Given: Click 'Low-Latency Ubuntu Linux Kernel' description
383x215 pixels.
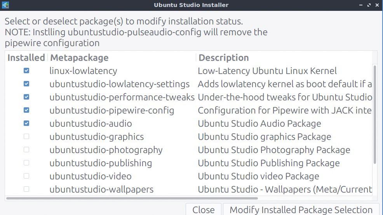Looking at the screenshot, I should click(x=267, y=71).
